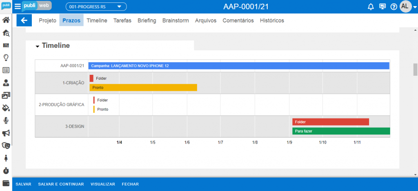Screen dimensions: 418x191
Task: Click the AAP-0001/21 page title
Action: point(246,7)
